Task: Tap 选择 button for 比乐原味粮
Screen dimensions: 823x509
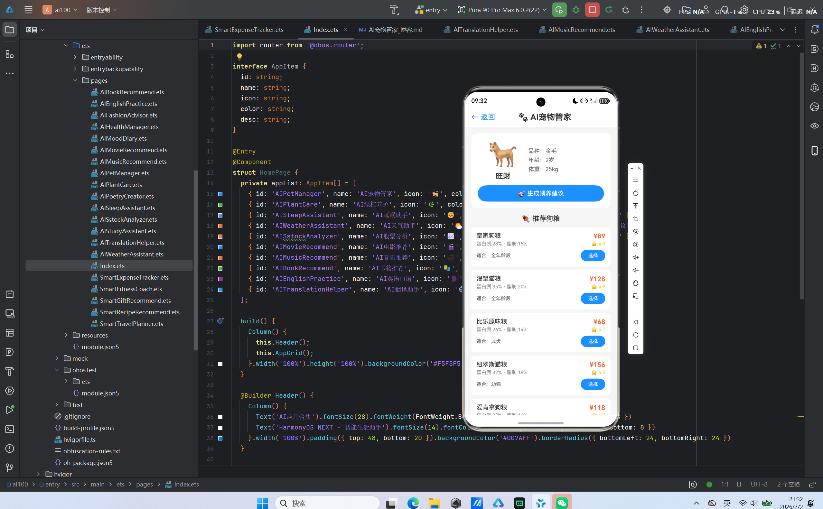Action: [593, 341]
